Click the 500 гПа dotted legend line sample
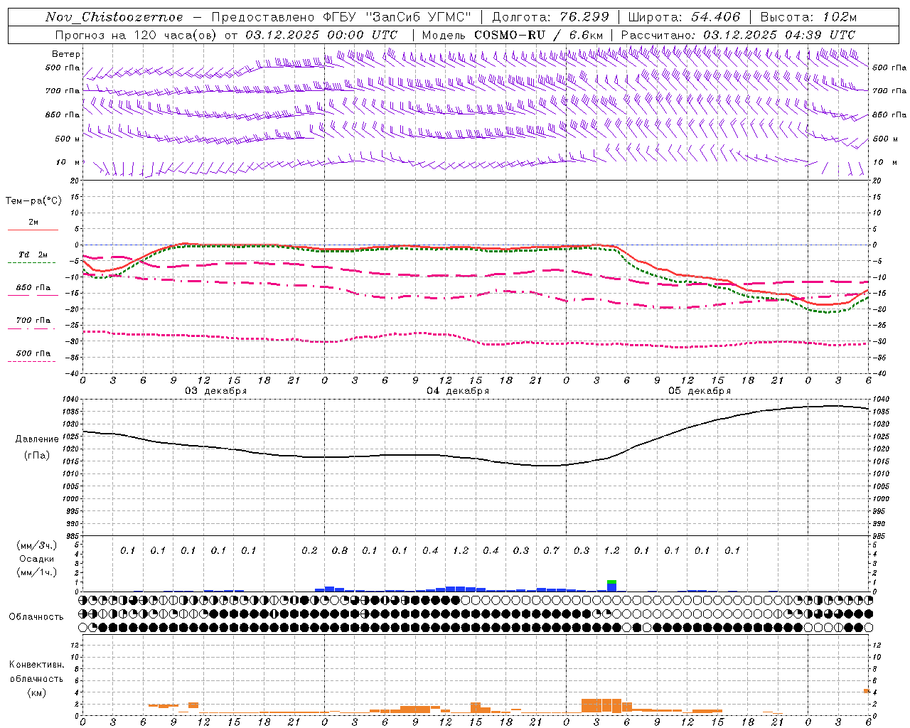Image resolution: width=910 pixels, height=728 pixels. point(32,361)
